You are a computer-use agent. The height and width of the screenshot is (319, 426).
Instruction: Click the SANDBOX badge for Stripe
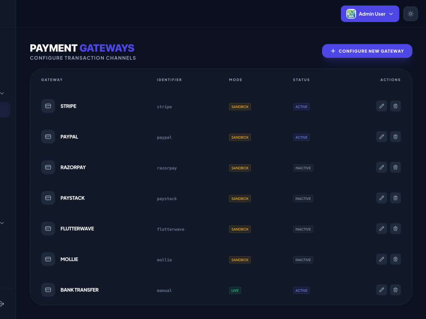(x=240, y=107)
